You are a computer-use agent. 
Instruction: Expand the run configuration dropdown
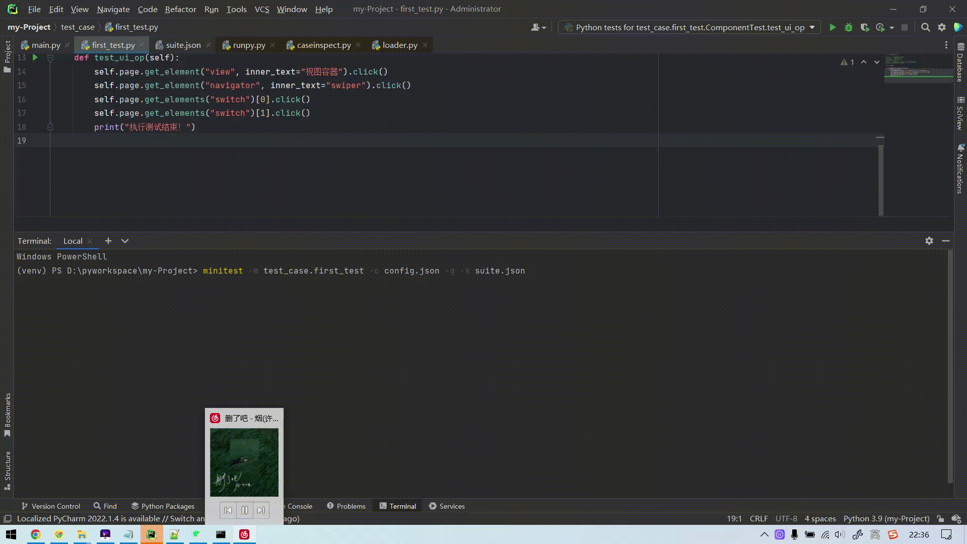pos(812,28)
